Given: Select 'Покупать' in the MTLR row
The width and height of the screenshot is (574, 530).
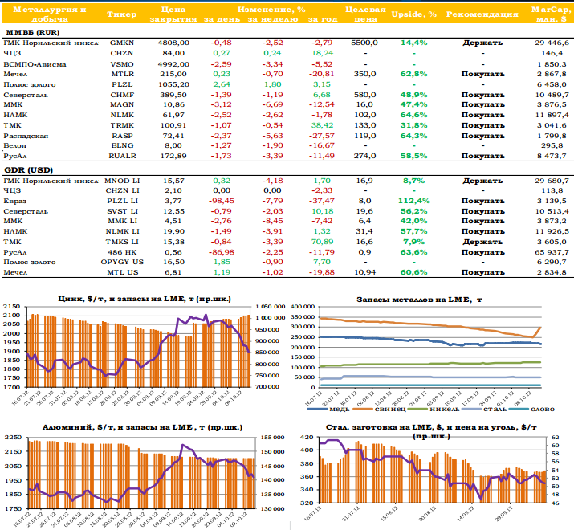Looking at the screenshot, I should [x=482, y=74].
